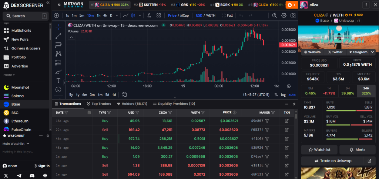
Task: Open the timeframe dropdown arrow
Action: [x=117, y=16]
